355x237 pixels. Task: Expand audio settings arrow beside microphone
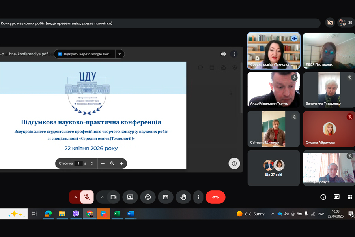click(76, 197)
